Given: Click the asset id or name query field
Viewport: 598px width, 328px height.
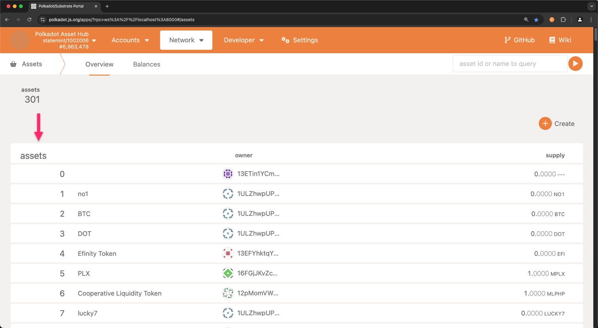Looking at the screenshot, I should [510, 64].
